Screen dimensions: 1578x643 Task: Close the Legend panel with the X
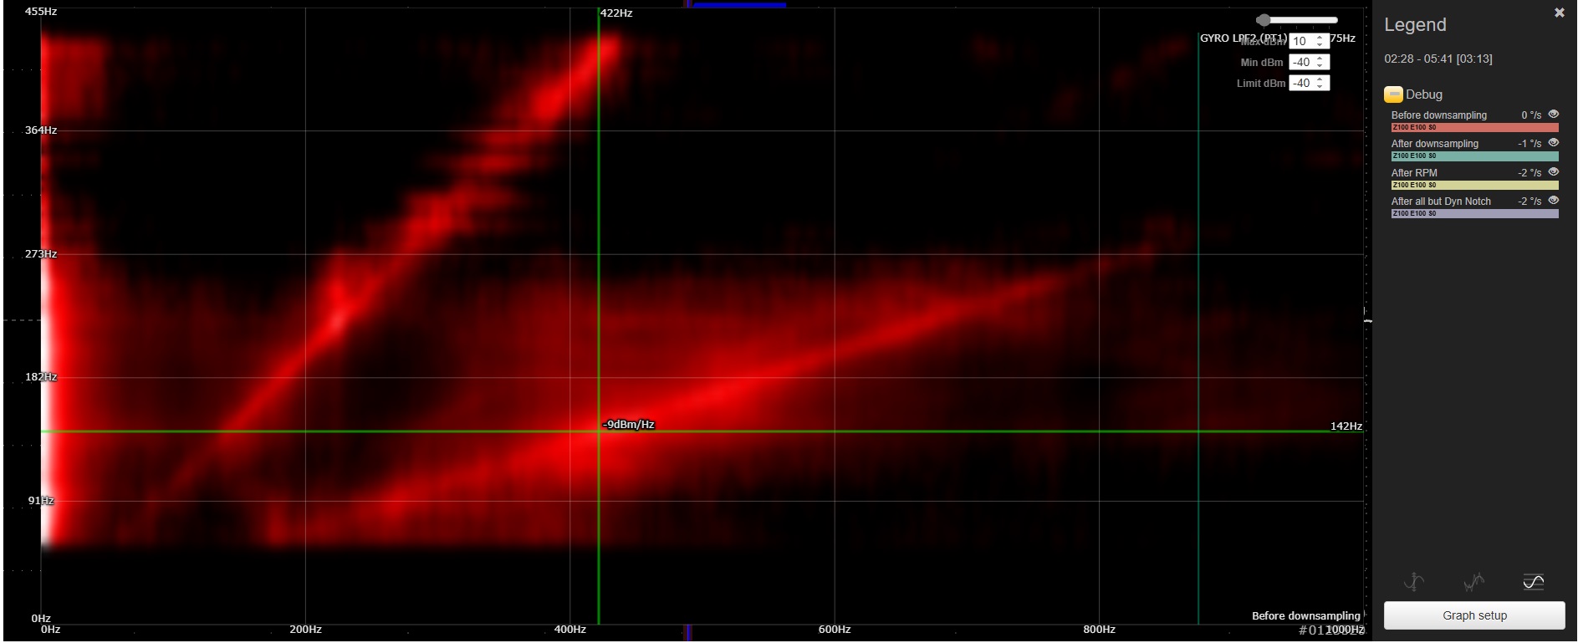pyautogui.click(x=1559, y=13)
